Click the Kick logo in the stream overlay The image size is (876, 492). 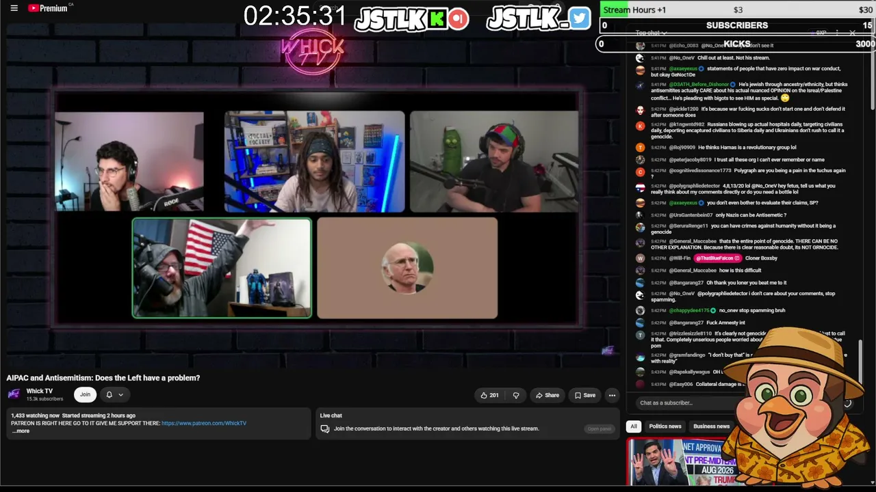(437, 18)
